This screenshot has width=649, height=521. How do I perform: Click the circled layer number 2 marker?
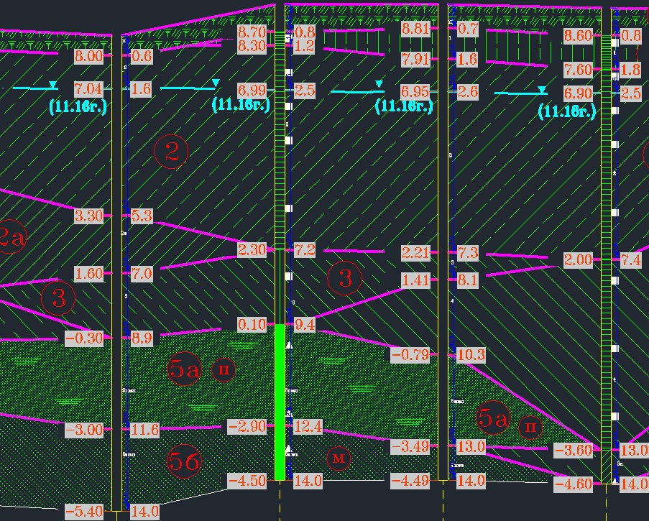coord(171,152)
